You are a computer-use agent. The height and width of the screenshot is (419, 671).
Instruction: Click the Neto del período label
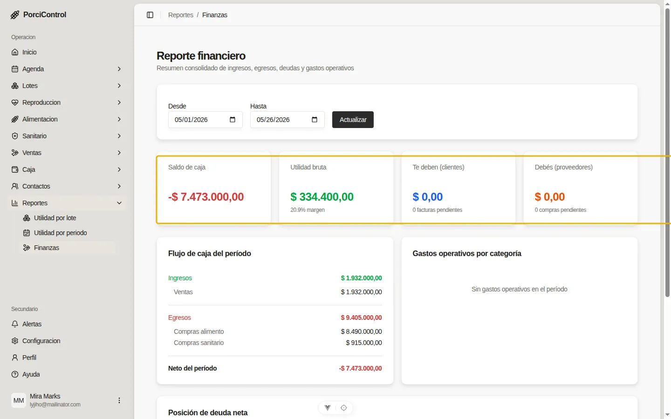point(192,368)
